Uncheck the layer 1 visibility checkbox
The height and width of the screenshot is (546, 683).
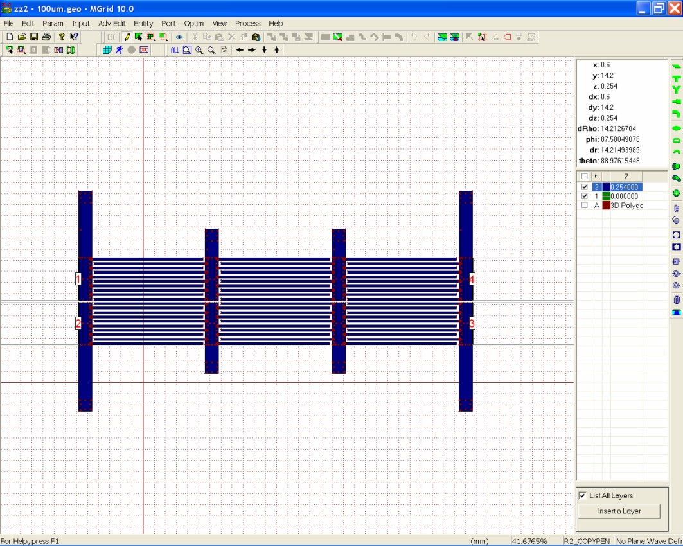click(584, 196)
